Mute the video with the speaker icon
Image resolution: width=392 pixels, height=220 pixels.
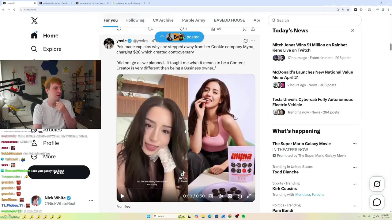(220, 196)
